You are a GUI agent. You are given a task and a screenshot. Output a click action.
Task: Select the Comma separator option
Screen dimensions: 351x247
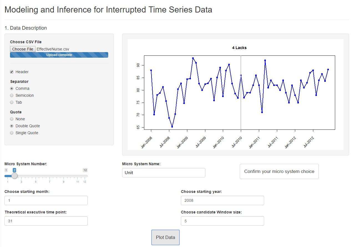pyautogui.click(x=12, y=88)
